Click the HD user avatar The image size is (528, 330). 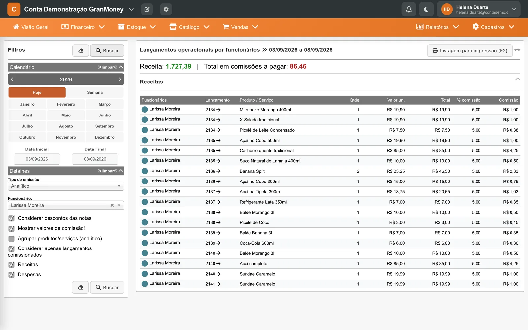coord(446,9)
